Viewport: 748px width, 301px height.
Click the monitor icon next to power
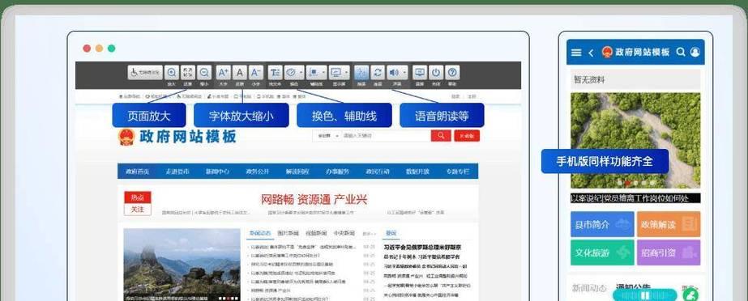419,72
